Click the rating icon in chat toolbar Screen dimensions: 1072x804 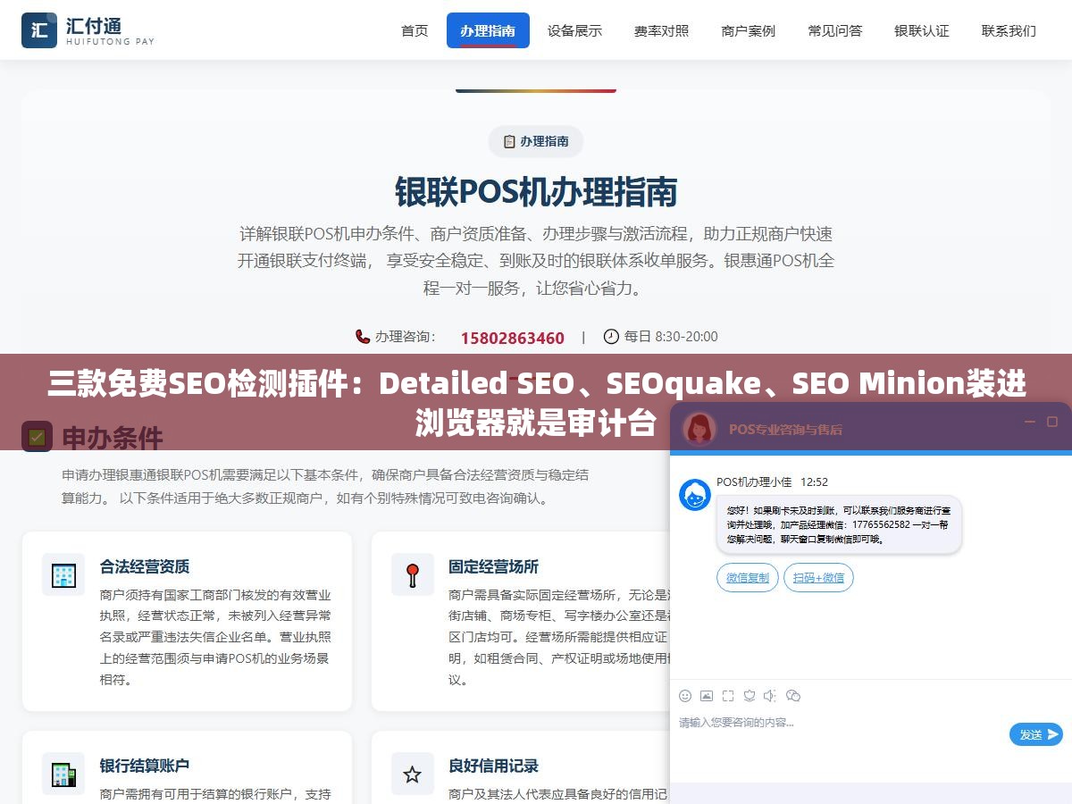(750, 696)
